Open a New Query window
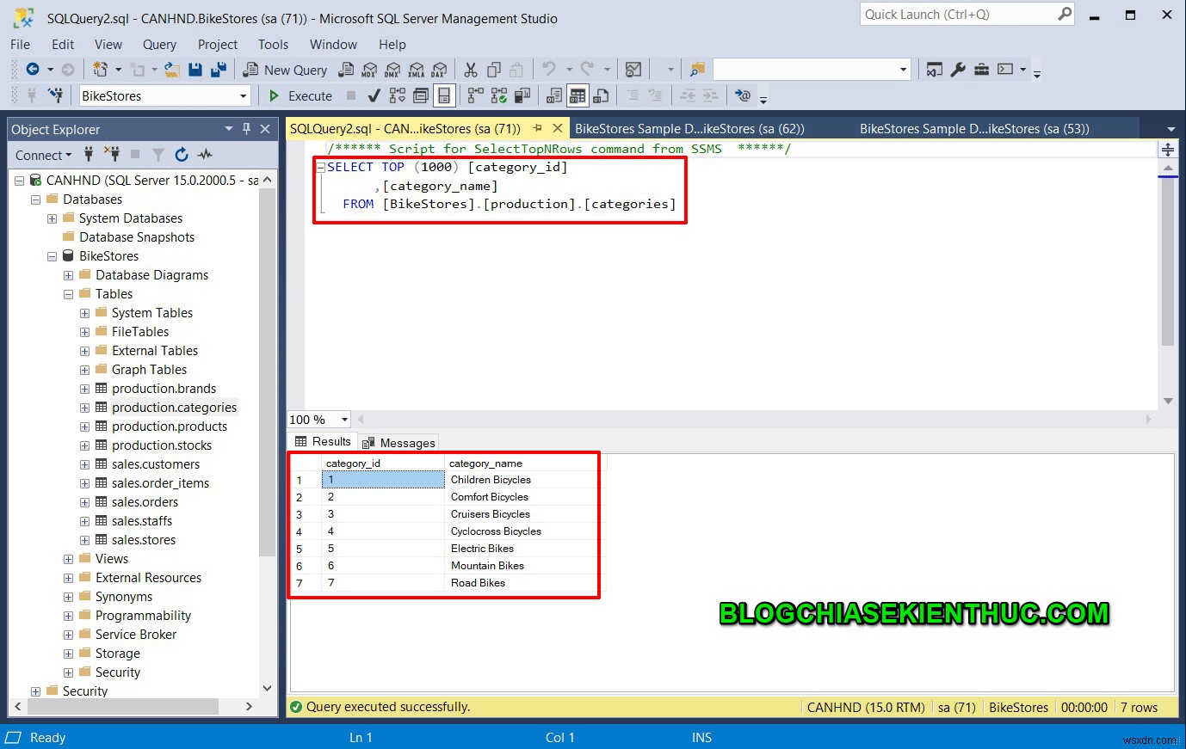Image resolution: width=1186 pixels, height=749 pixels. [x=285, y=70]
